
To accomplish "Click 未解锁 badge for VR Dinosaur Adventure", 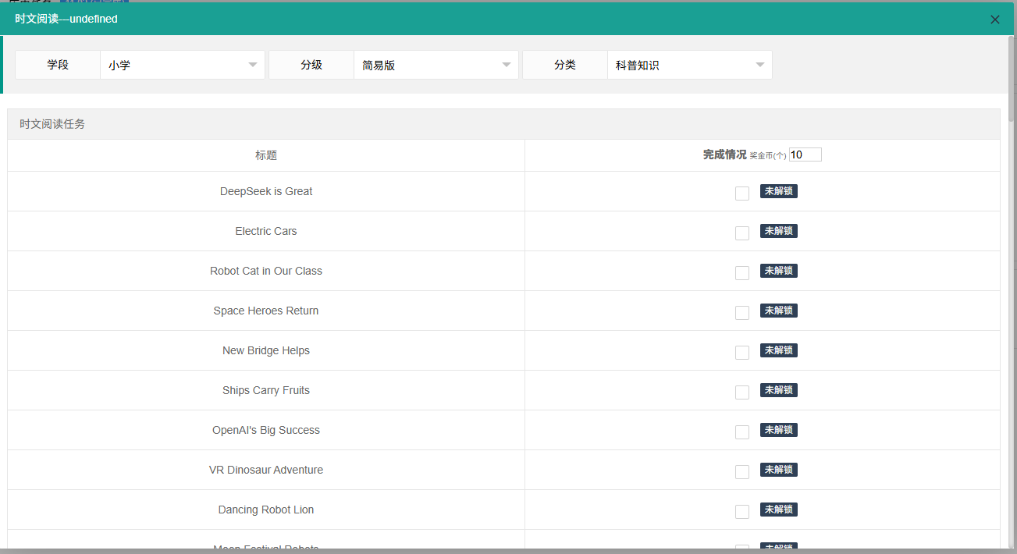I will click(x=778, y=470).
